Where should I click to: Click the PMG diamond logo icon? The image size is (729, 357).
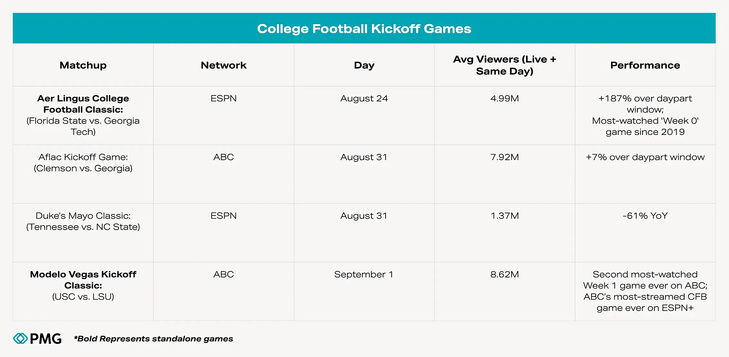click(20, 338)
